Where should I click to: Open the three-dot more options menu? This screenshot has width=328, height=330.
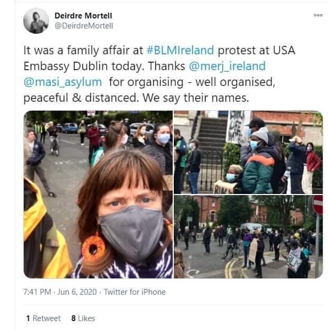pos(318,15)
